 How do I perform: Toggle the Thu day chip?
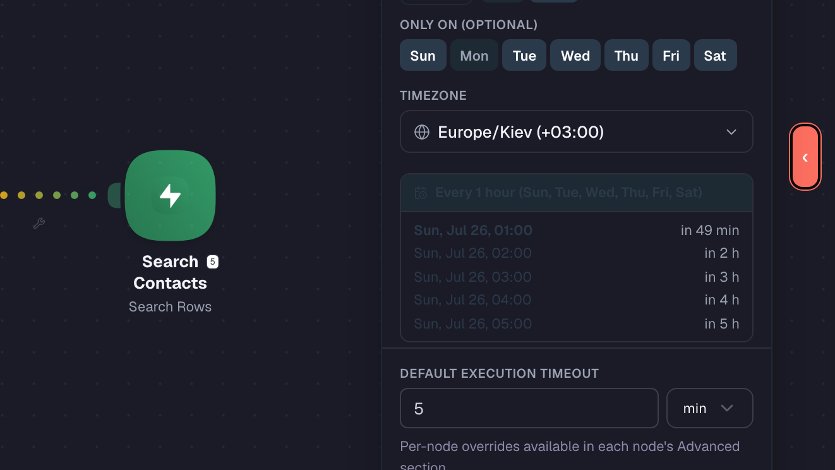click(627, 56)
